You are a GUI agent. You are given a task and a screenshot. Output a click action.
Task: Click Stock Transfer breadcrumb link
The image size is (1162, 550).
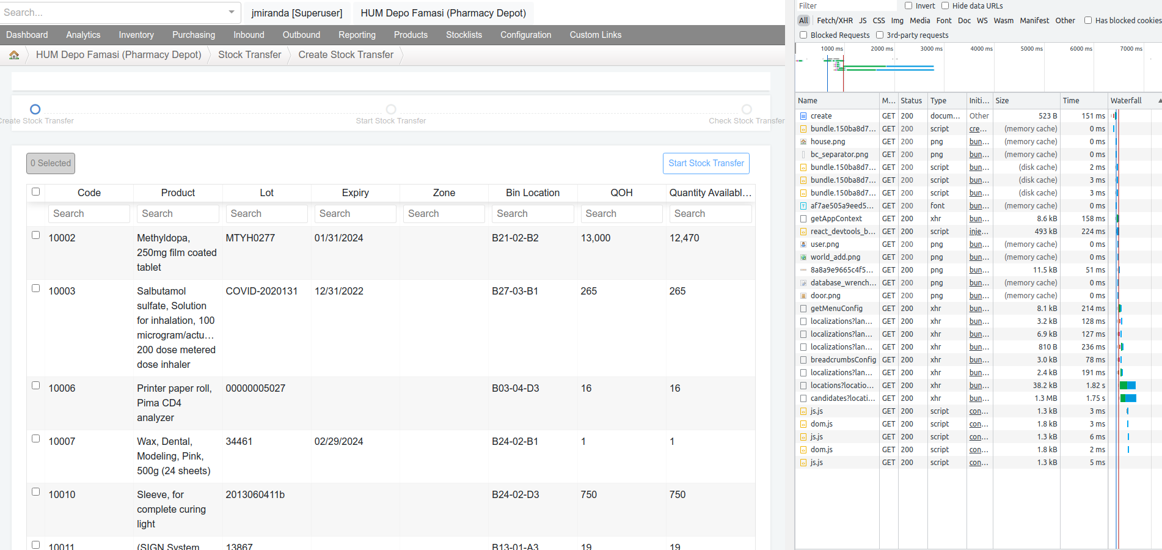[x=250, y=55]
